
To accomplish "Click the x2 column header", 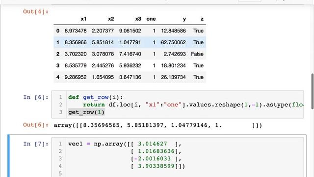I will 111,19.
